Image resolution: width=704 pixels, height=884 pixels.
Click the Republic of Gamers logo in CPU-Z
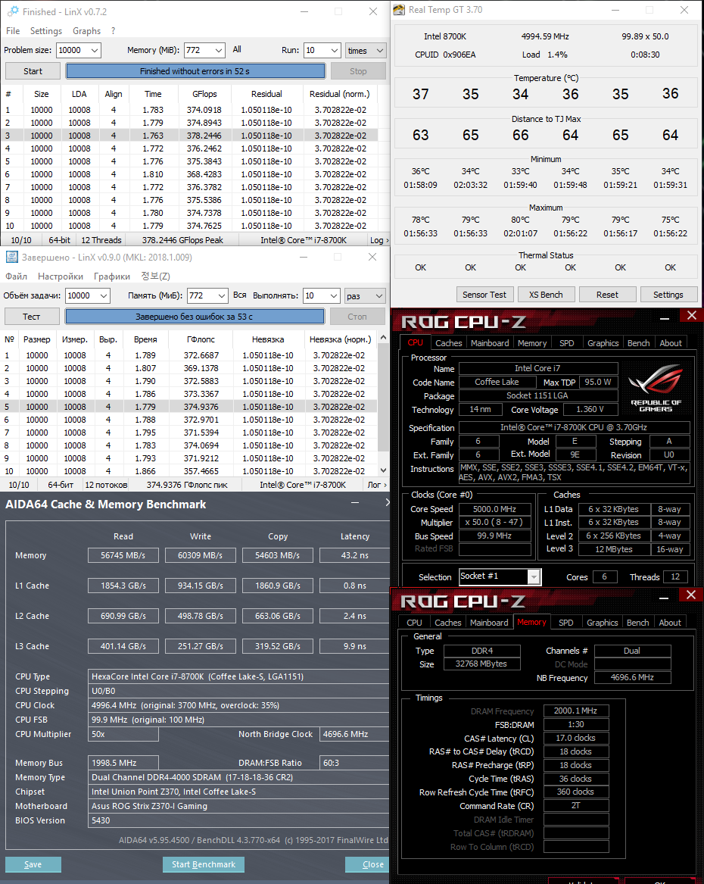pos(656,388)
